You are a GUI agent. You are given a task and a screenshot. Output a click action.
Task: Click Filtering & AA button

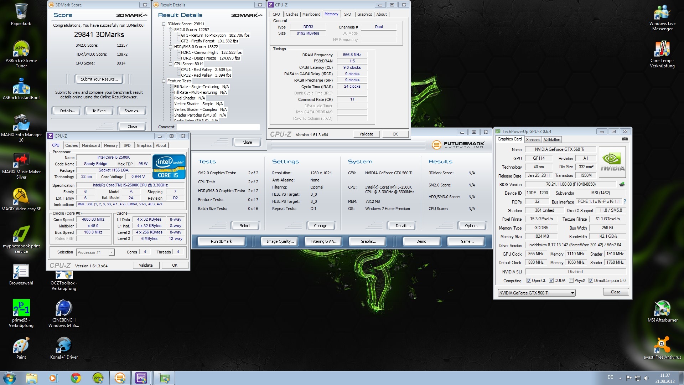[323, 241]
